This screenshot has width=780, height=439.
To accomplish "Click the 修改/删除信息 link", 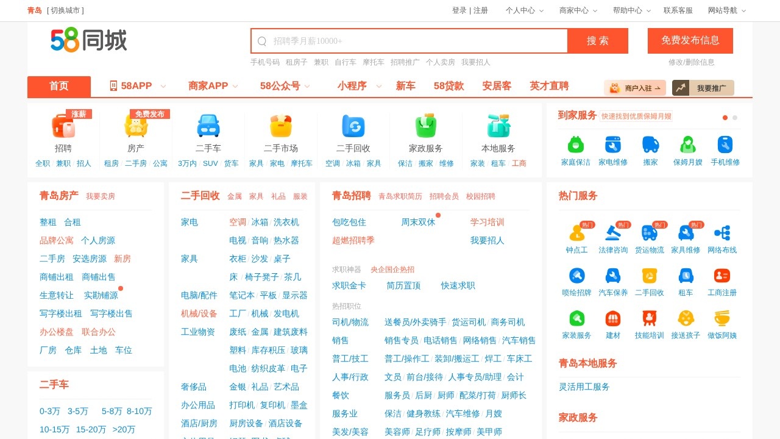I will pos(692,62).
